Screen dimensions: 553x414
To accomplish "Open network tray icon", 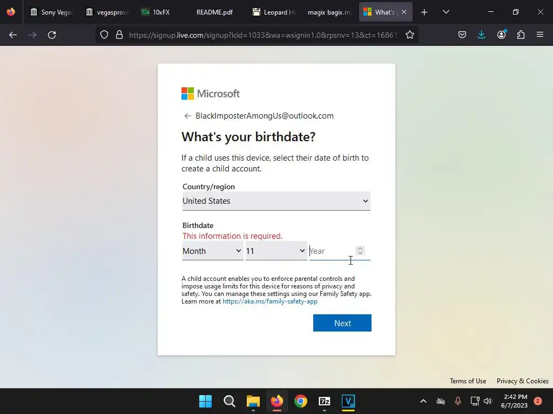I will tap(475, 401).
